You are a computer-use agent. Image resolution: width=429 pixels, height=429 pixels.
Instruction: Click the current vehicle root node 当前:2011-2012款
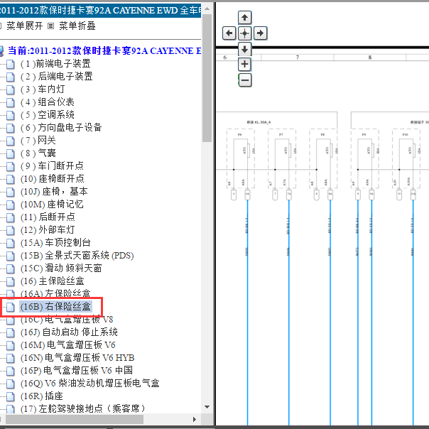click(104, 51)
